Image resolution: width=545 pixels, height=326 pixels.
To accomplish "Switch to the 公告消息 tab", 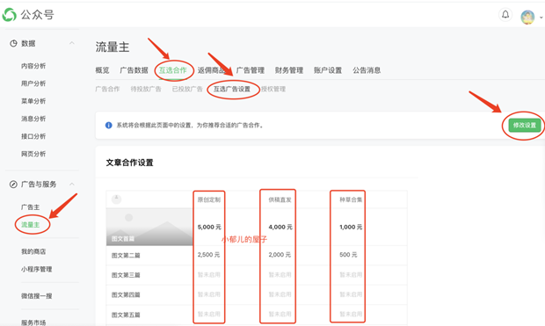I will (x=367, y=70).
